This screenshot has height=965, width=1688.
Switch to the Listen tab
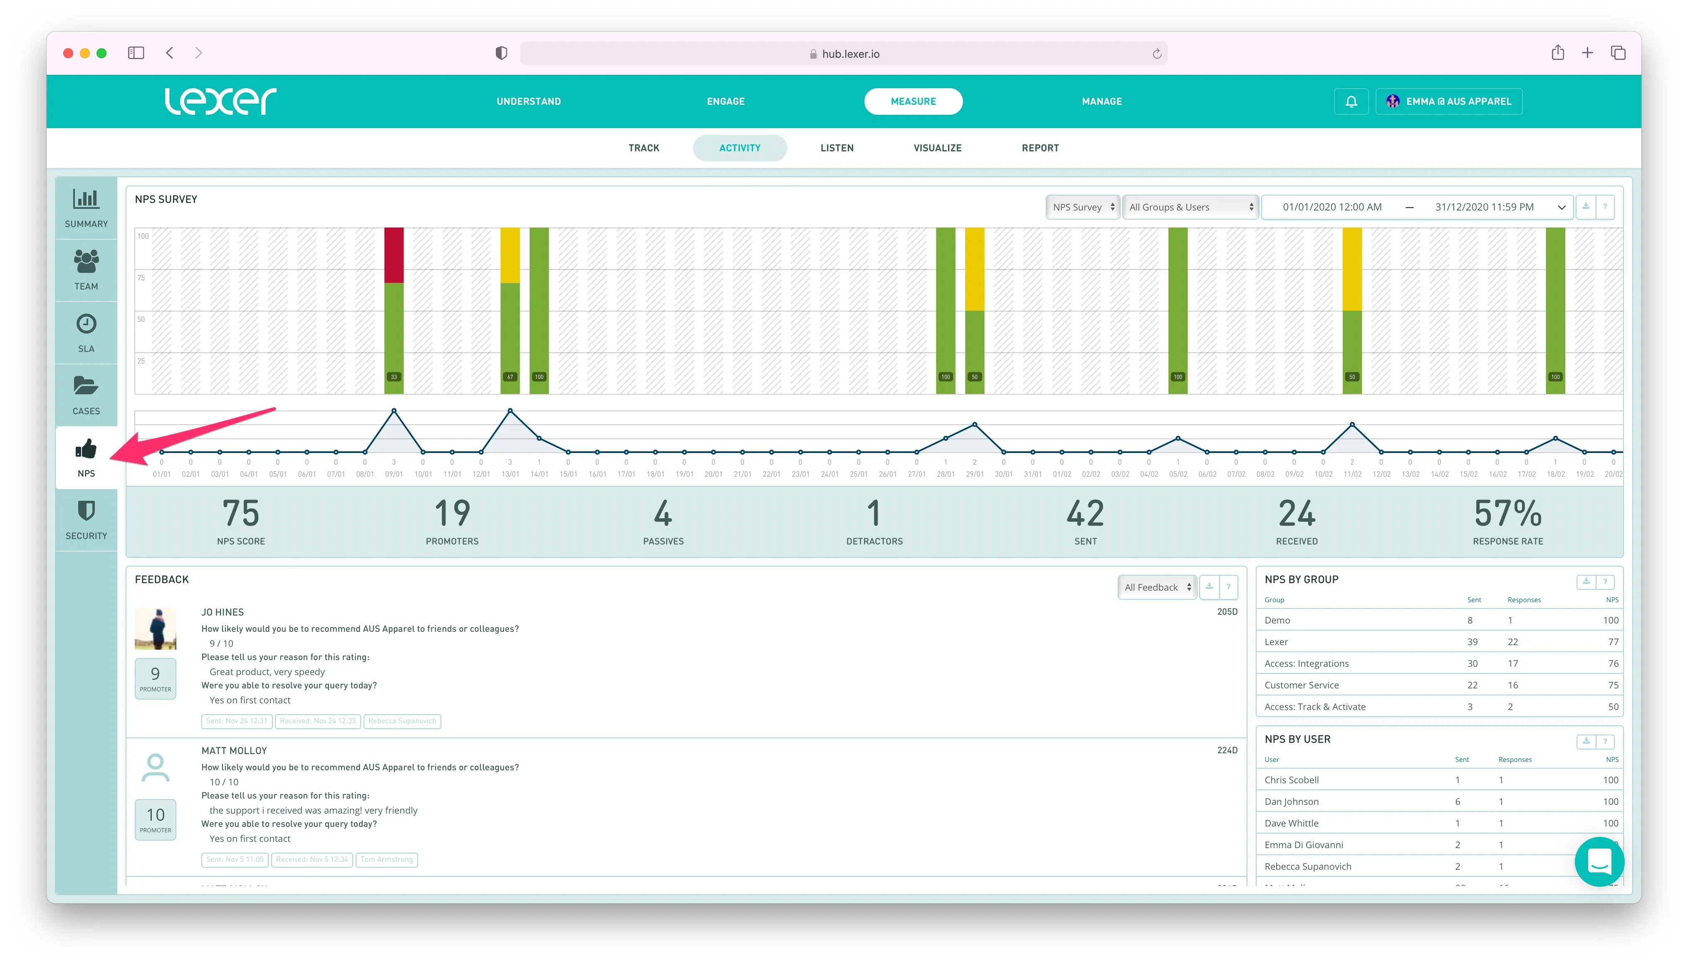(x=837, y=148)
